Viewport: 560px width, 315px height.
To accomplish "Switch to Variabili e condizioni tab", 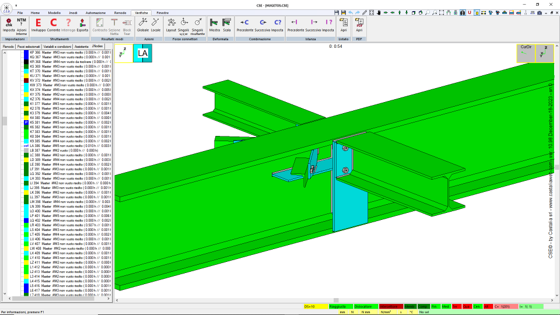I will (57, 47).
